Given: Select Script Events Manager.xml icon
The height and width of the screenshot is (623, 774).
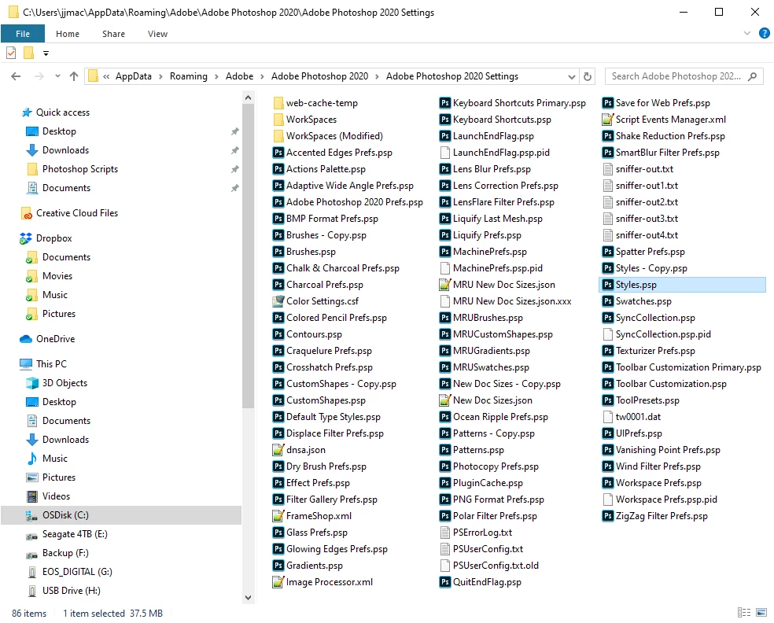Looking at the screenshot, I should tap(608, 120).
